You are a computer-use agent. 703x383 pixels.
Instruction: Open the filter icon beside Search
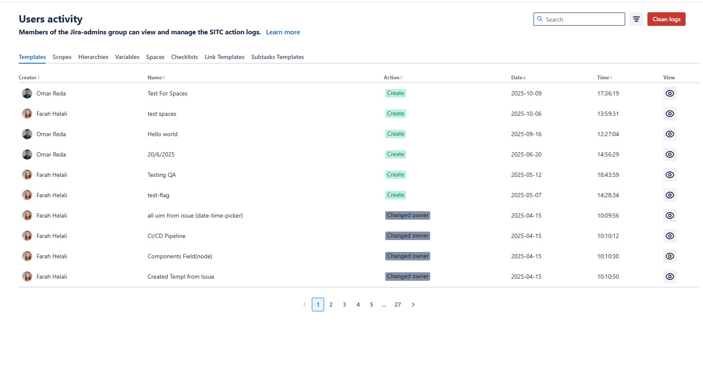(636, 19)
